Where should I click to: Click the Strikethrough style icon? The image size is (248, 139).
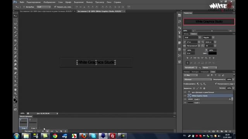214,58
